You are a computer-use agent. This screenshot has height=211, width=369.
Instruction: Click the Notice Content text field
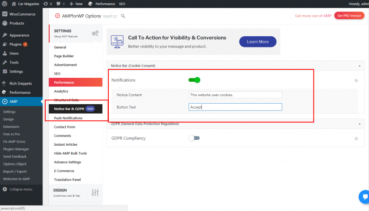tap(235, 95)
